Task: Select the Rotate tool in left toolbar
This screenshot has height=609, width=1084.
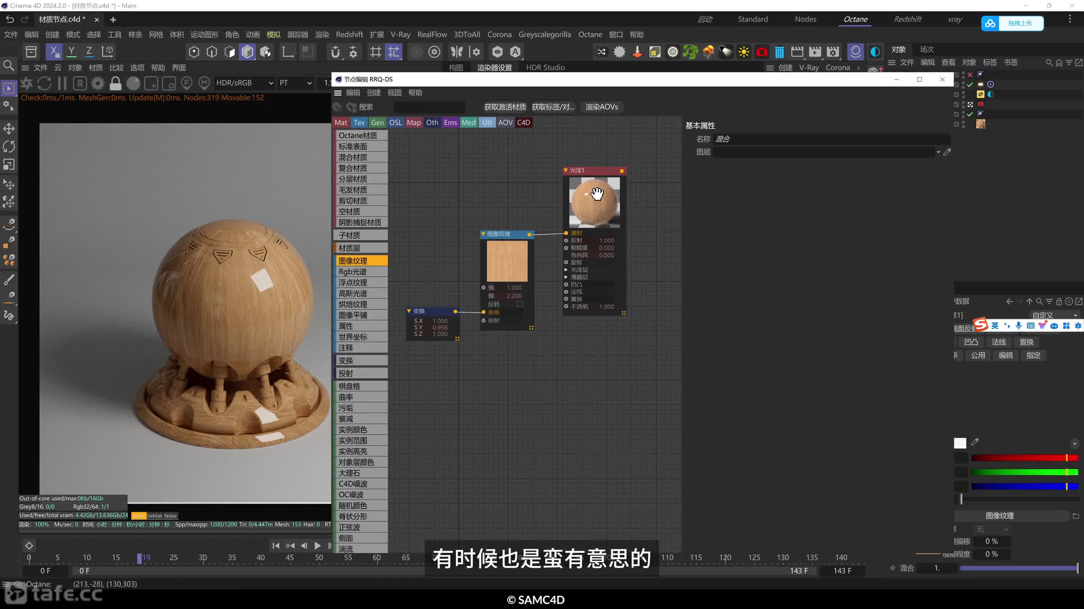Action: (x=9, y=146)
